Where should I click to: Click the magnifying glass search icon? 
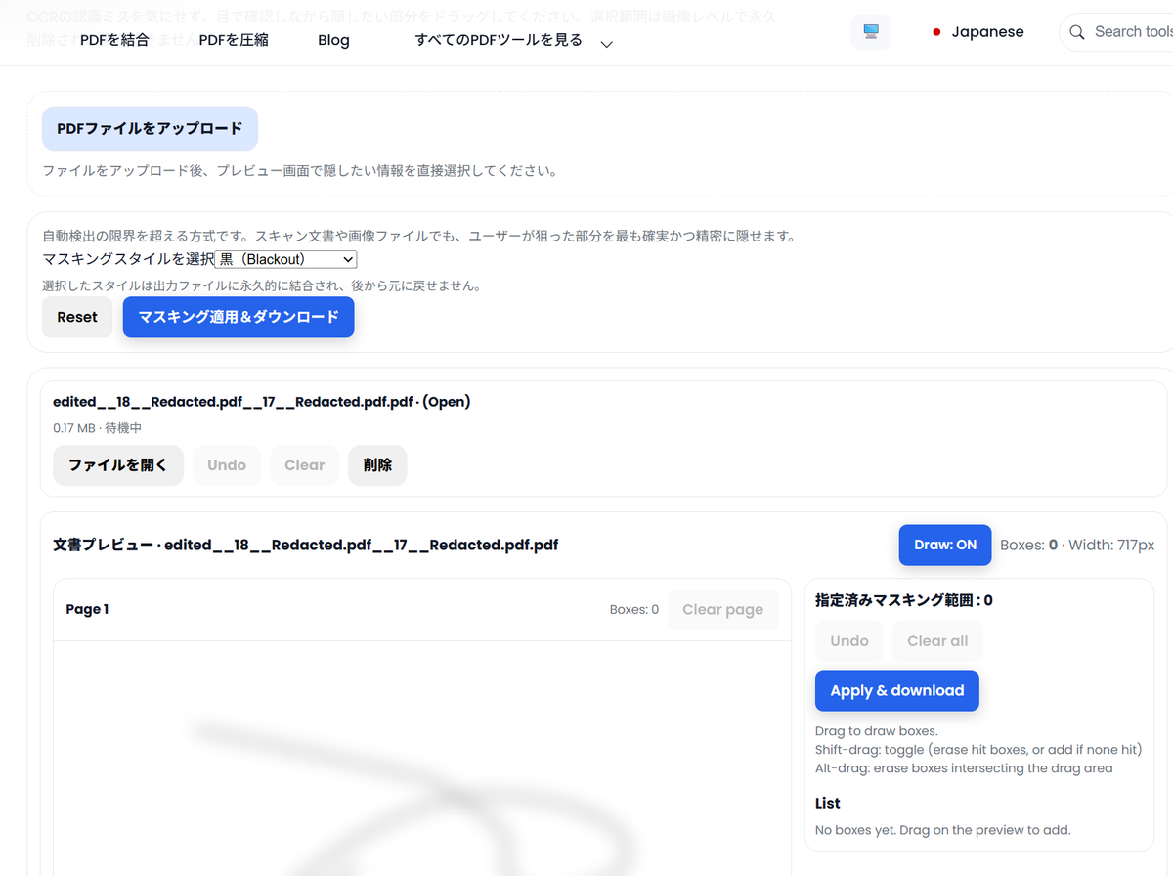click(1076, 31)
